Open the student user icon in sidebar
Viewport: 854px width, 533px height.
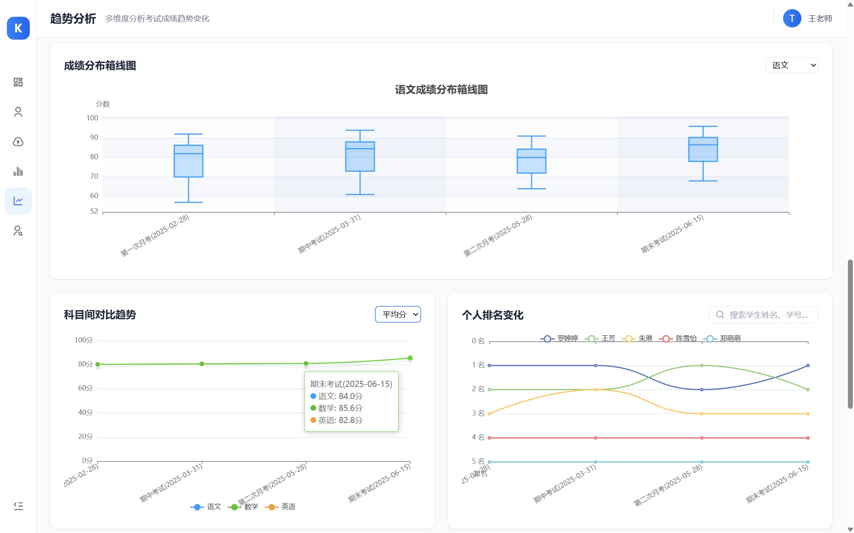(x=18, y=112)
